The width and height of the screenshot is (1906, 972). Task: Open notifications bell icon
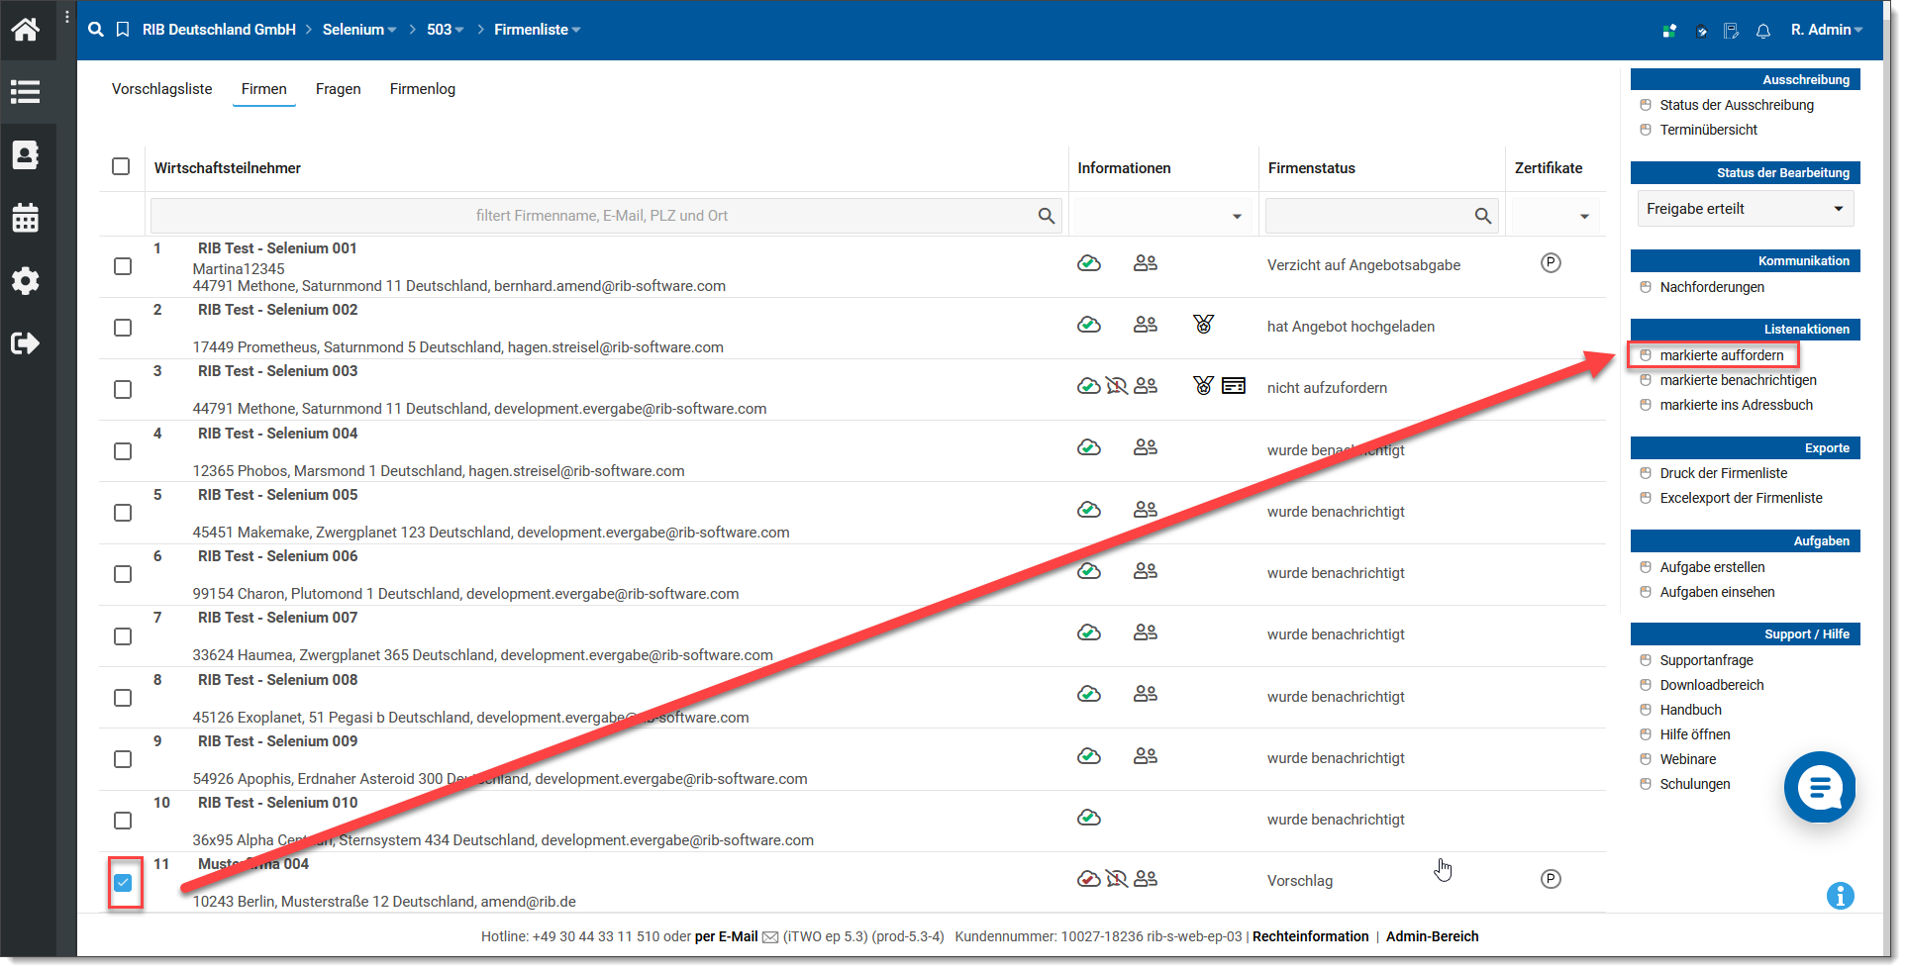1762,31
